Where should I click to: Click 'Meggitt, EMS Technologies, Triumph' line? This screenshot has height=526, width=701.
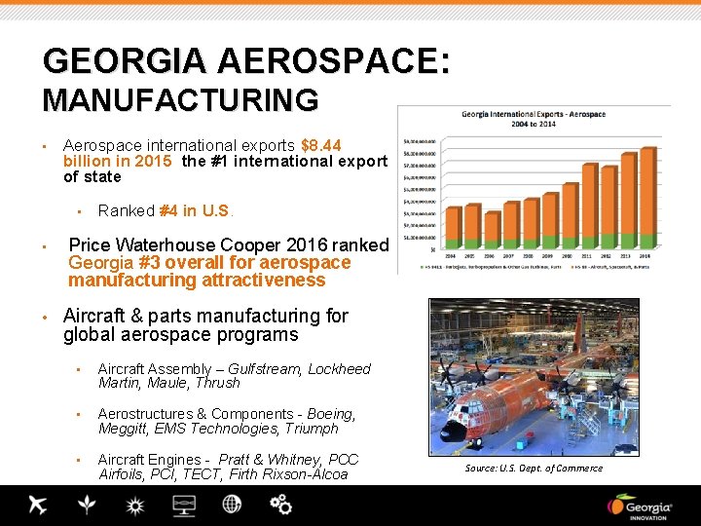click(x=218, y=429)
